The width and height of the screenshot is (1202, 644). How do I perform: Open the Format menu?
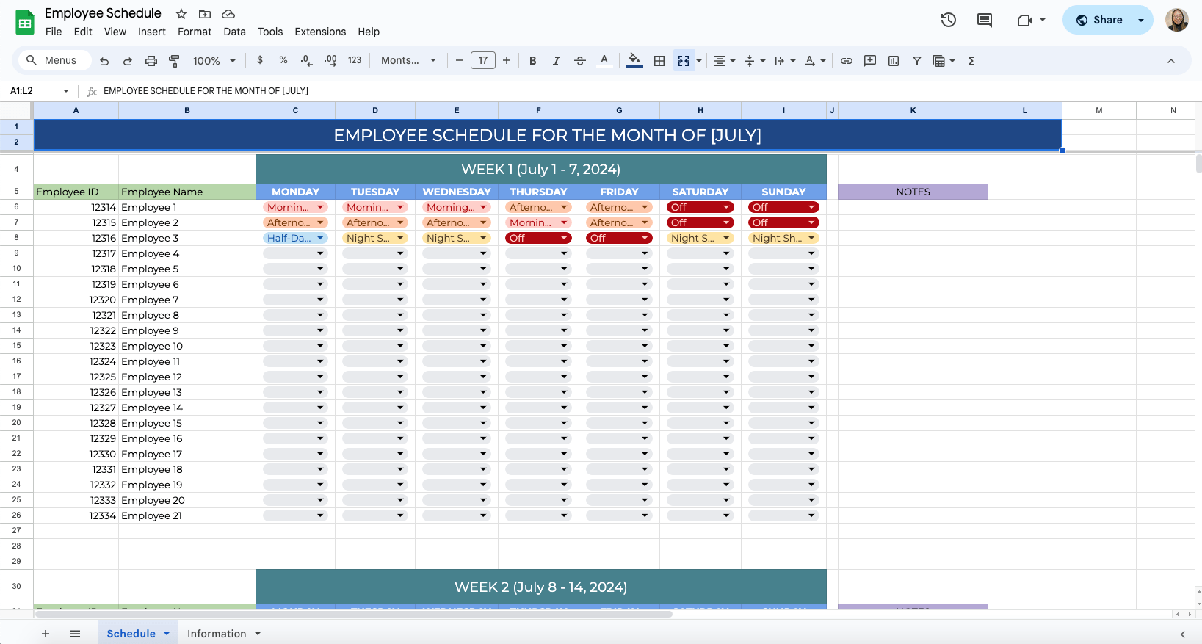(x=195, y=32)
